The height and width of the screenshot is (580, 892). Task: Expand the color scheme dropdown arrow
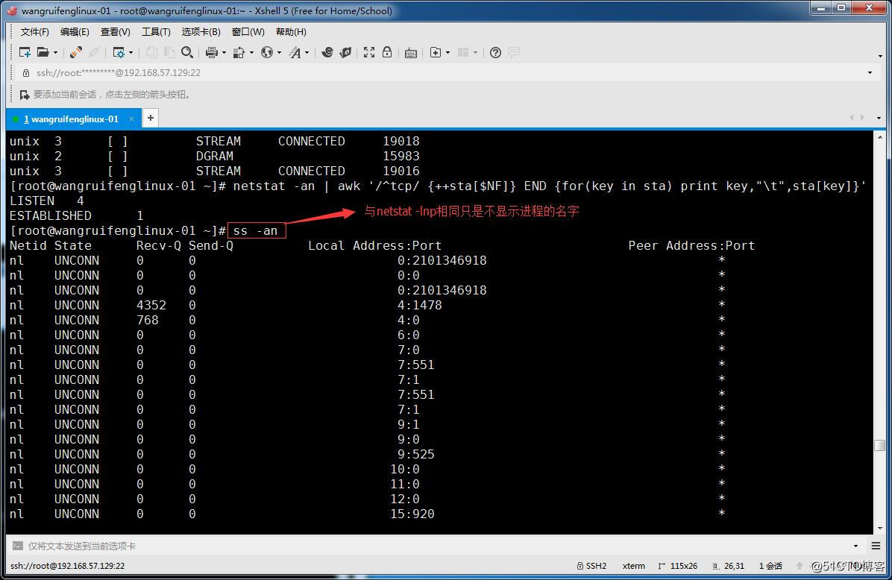click(x=251, y=53)
